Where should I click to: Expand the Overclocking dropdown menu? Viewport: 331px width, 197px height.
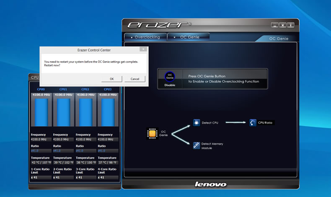145,37
